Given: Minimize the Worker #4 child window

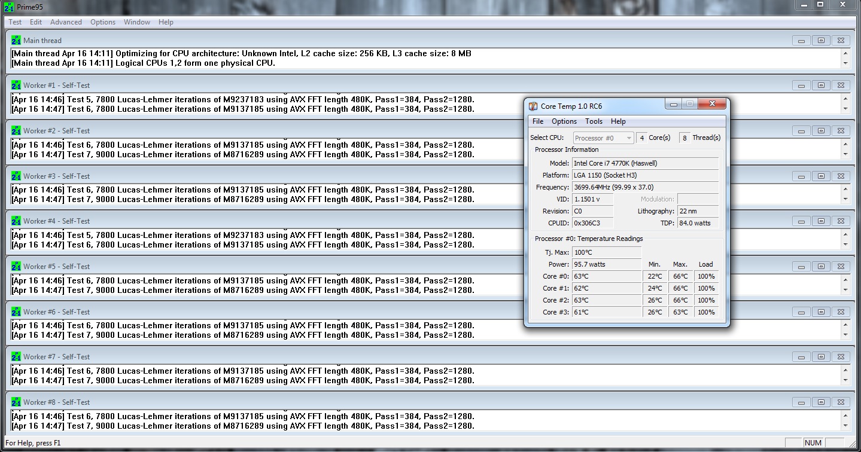Looking at the screenshot, I should [801, 221].
